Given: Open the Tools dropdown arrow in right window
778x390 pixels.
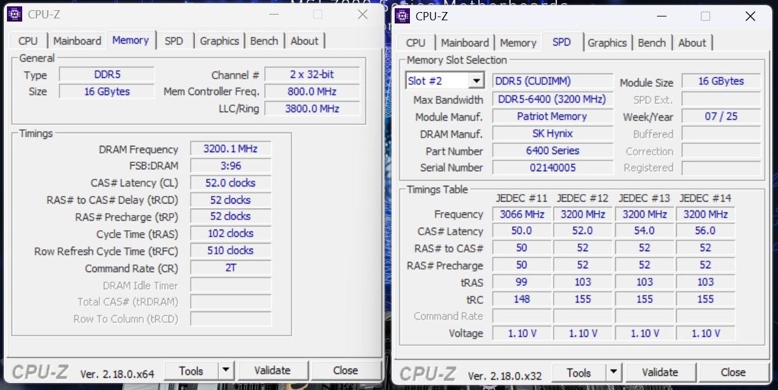Looking at the screenshot, I should pos(613,373).
